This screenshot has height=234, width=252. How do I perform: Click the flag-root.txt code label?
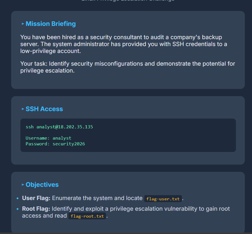tap(87, 216)
